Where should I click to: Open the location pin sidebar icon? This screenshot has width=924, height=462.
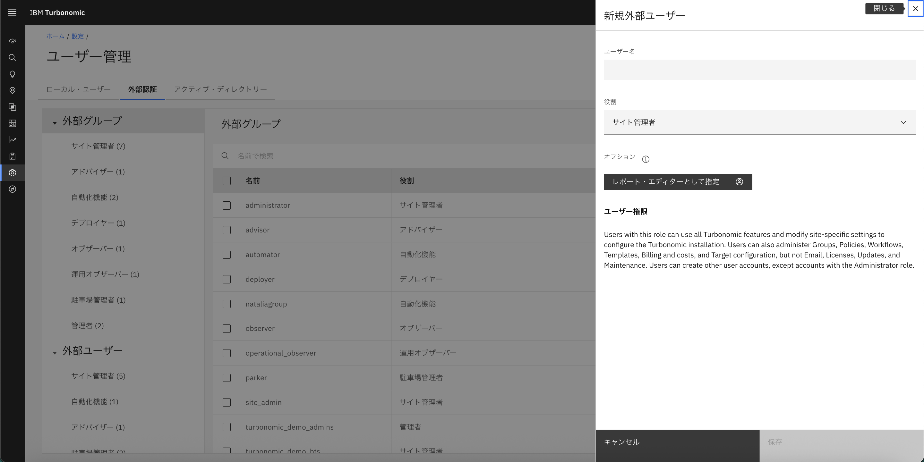12,91
